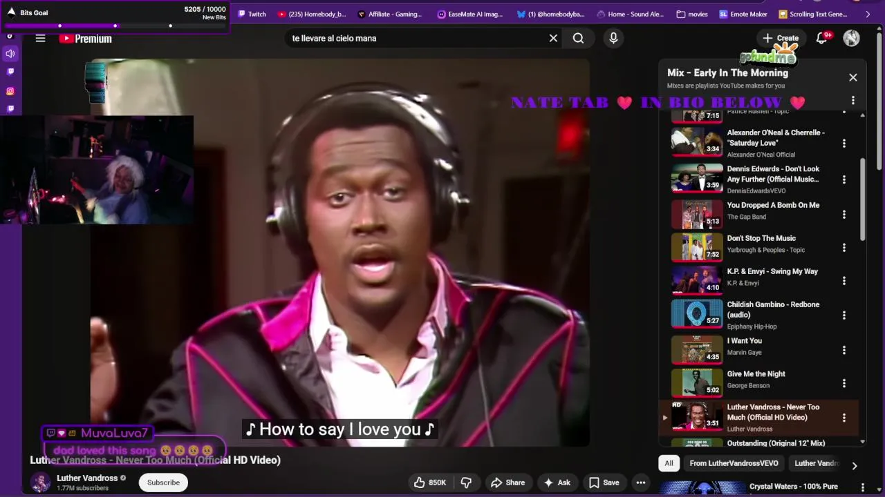Click the (235) Homebody bookmark
Viewport: 885px width, 497px height.
point(311,14)
